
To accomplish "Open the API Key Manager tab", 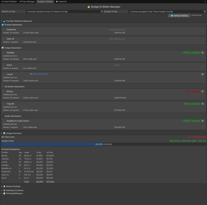I will point(27,2).
